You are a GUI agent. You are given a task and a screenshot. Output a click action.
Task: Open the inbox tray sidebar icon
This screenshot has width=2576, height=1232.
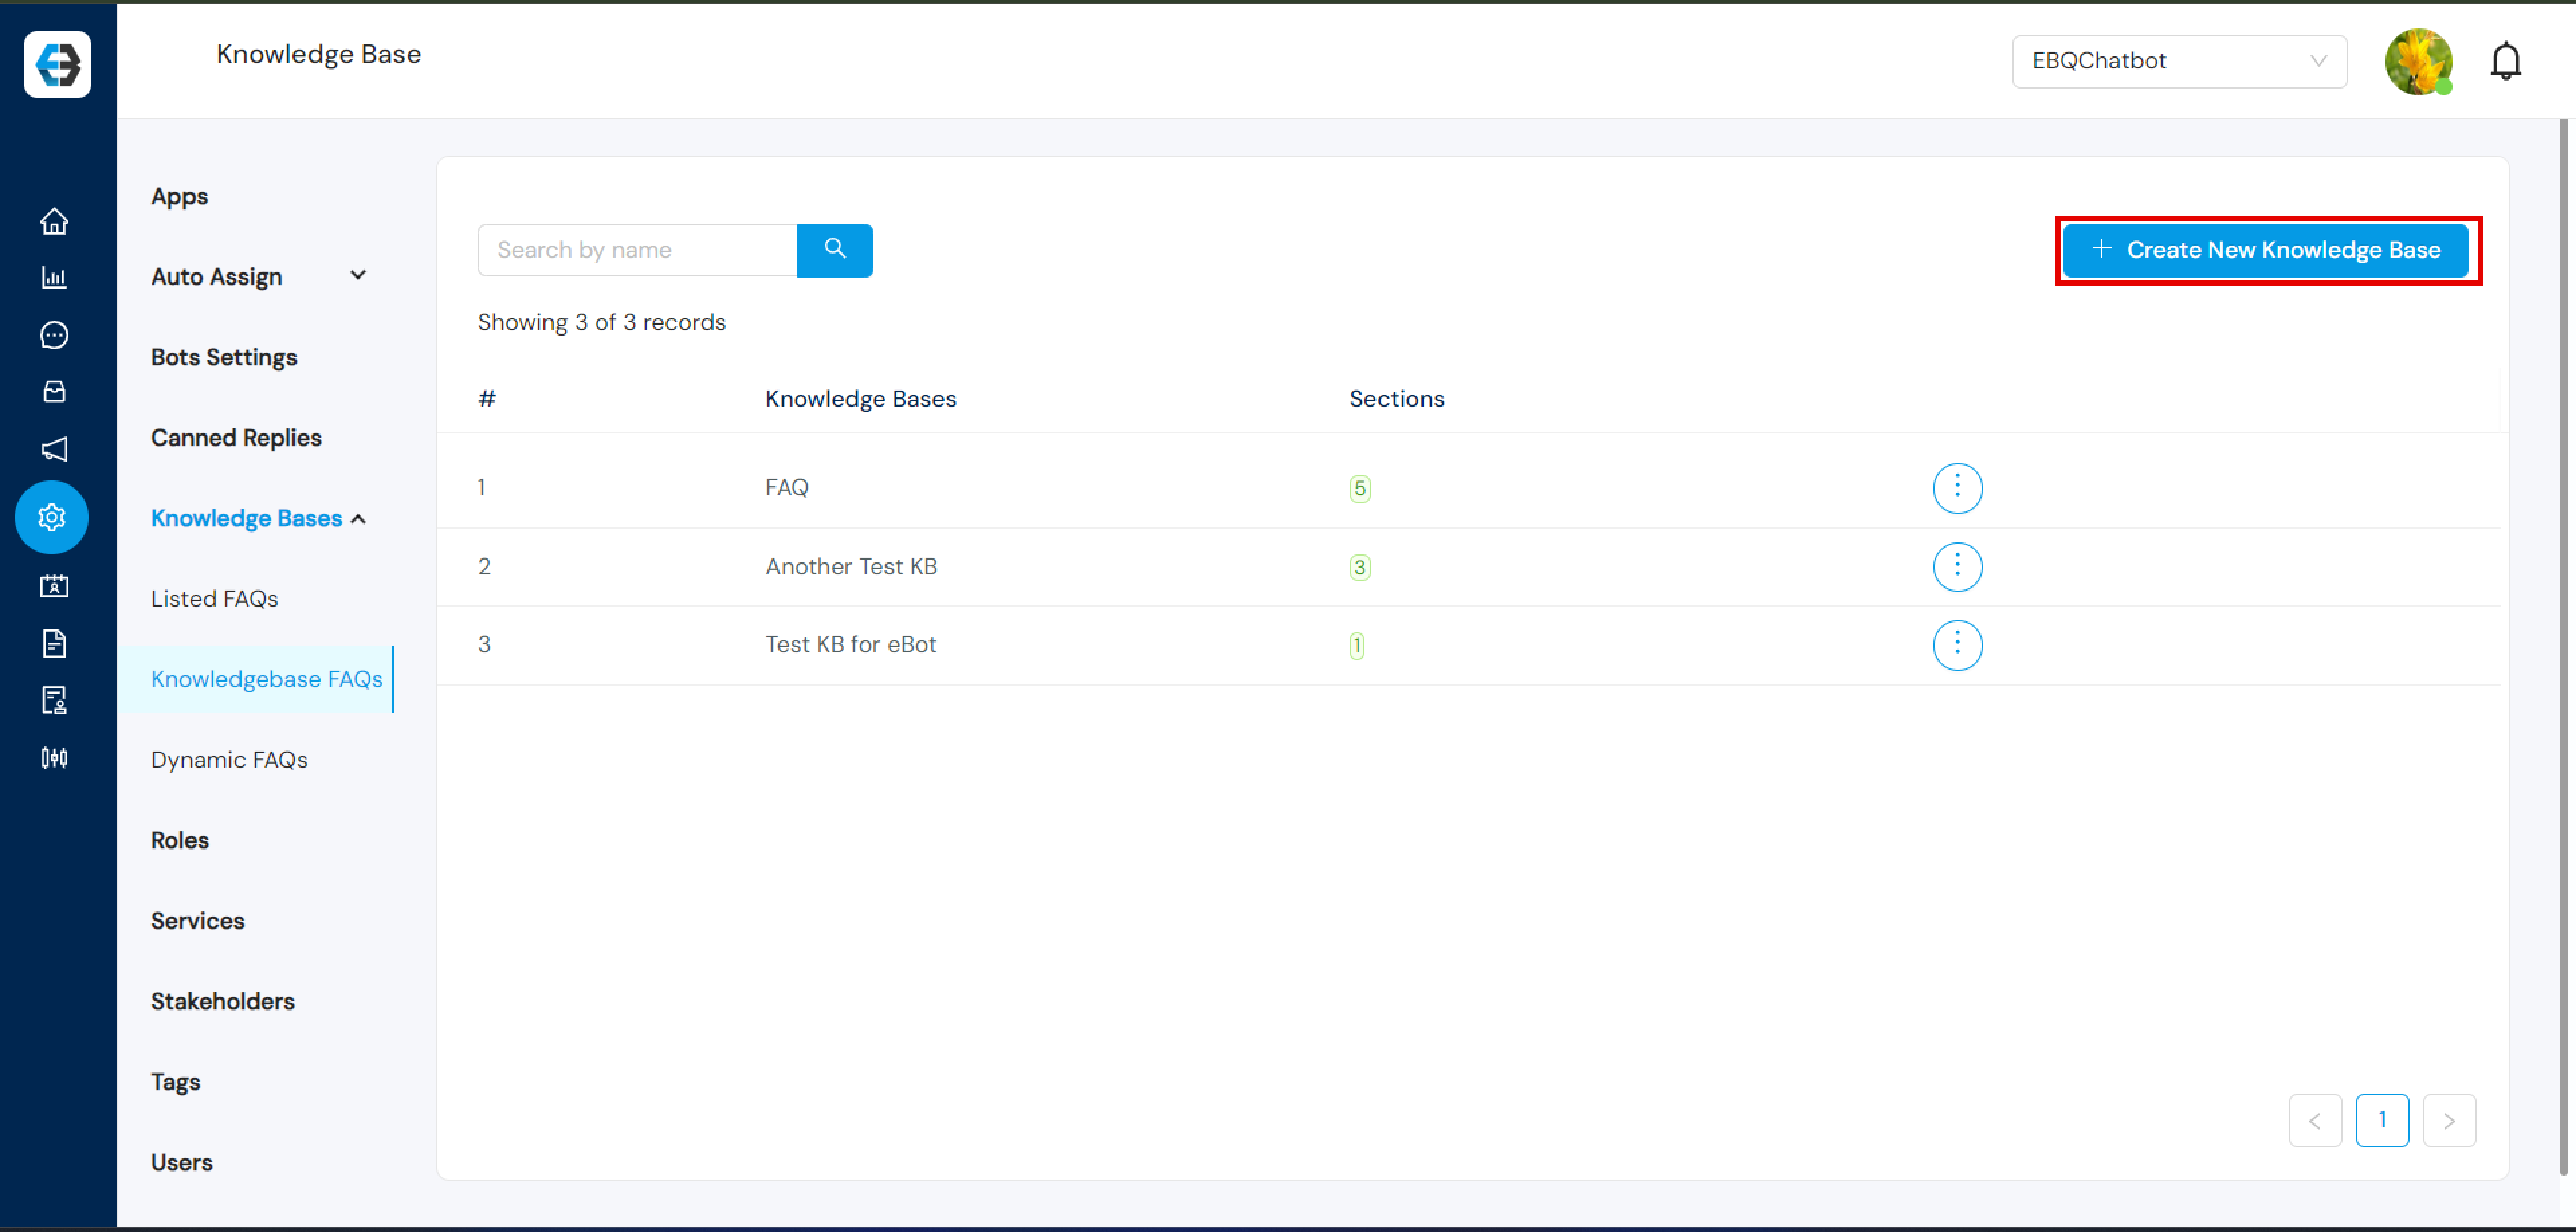(54, 391)
